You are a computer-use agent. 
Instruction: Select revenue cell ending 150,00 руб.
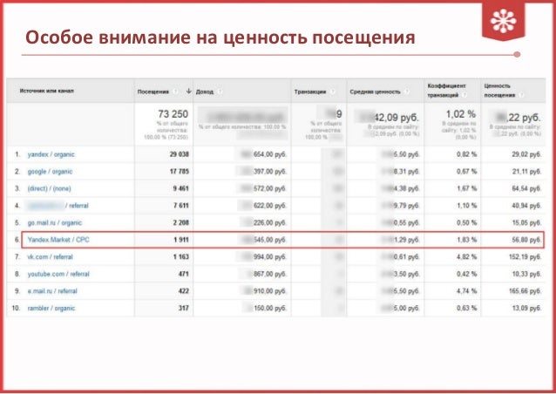click(266, 308)
